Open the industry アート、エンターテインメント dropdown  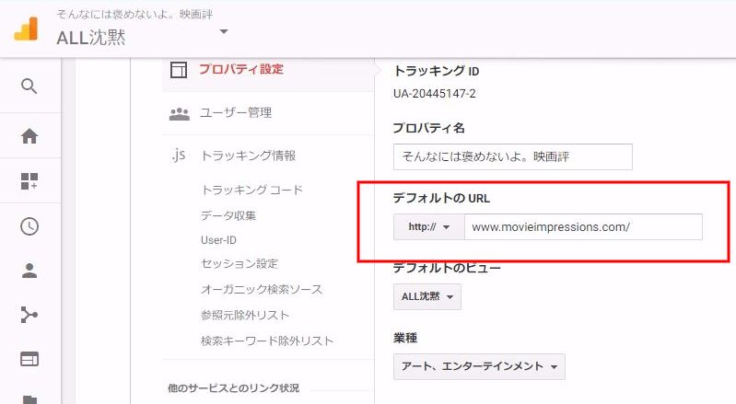479,366
